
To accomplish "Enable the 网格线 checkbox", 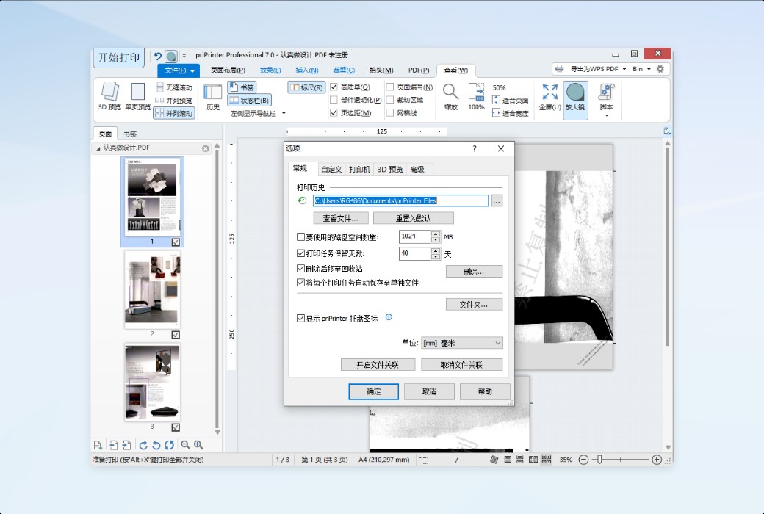I will click(x=390, y=112).
